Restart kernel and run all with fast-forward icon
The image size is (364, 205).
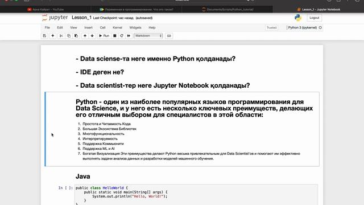tap(129, 36)
